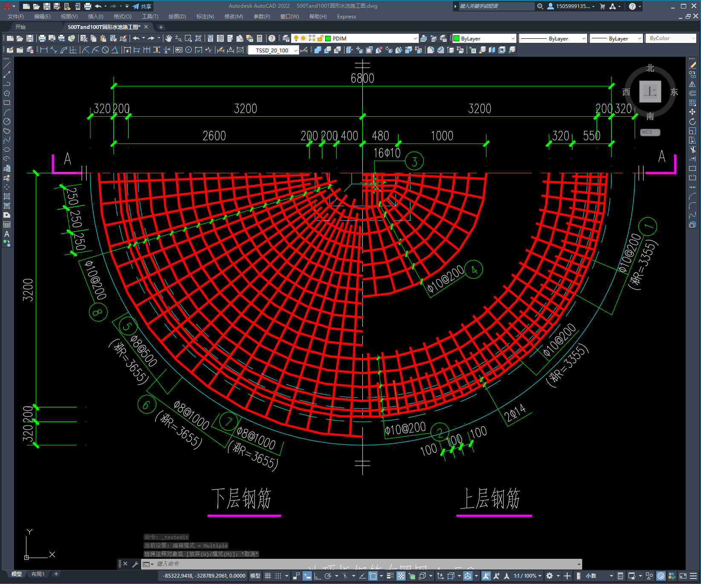Switch to the 布局1 layout tab
Image resolution: width=701 pixels, height=584 pixels.
pyautogui.click(x=38, y=574)
